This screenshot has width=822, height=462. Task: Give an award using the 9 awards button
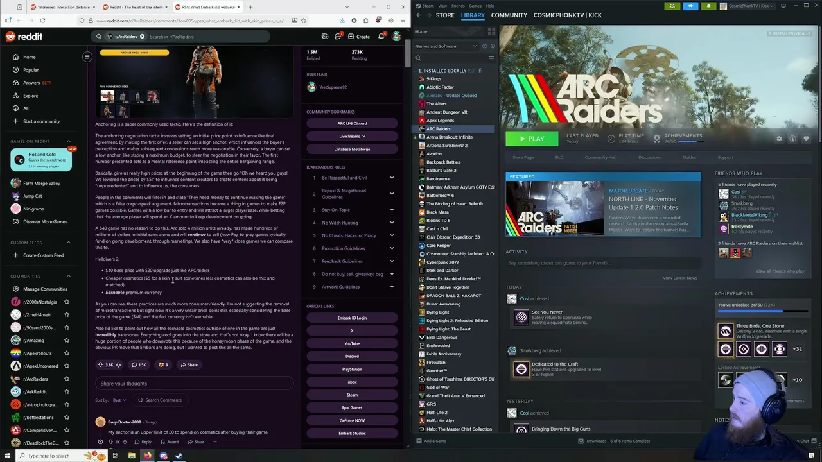click(163, 365)
